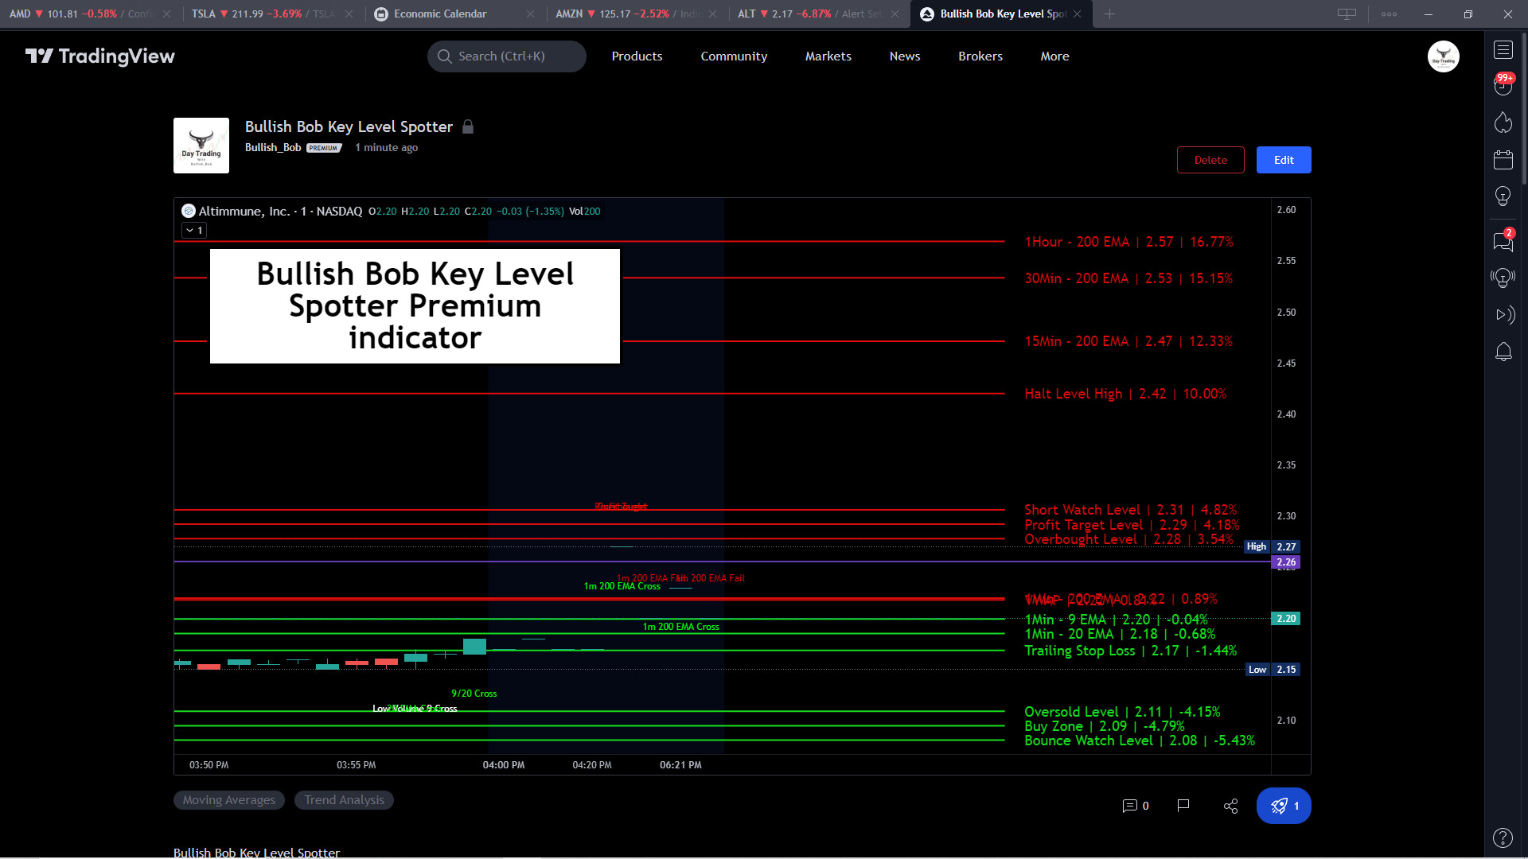Open the Calendar sidebar icon
The width and height of the screenshot is (1528, 859).
pos(1503,159)
